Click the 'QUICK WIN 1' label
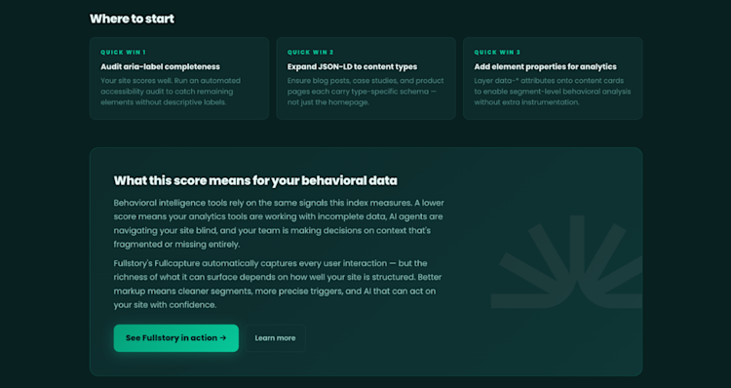The width and height of the screenshot is (731, 388). [124, 53]
